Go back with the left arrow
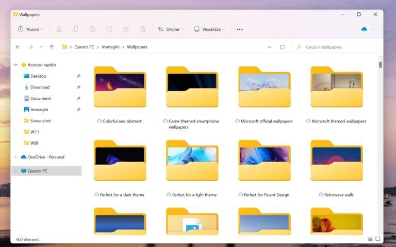The height and width of the screenshot is (247, 396). click(18, 47)
